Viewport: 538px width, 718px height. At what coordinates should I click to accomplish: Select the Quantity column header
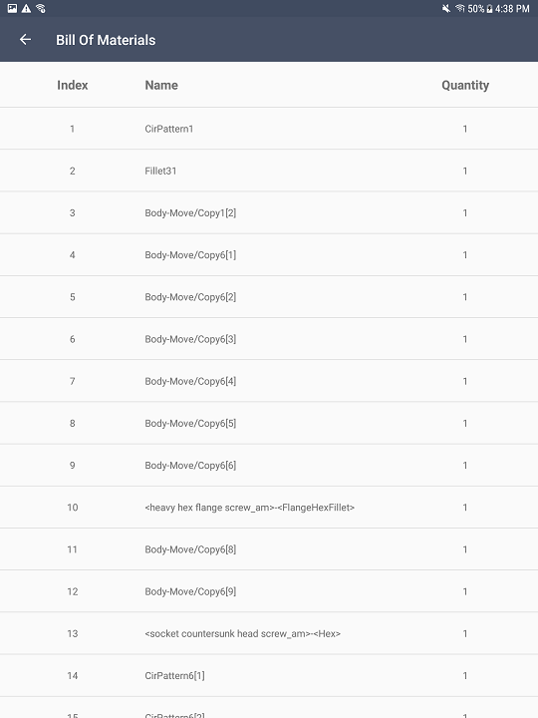pyautogui.click(x=465, y=85)
